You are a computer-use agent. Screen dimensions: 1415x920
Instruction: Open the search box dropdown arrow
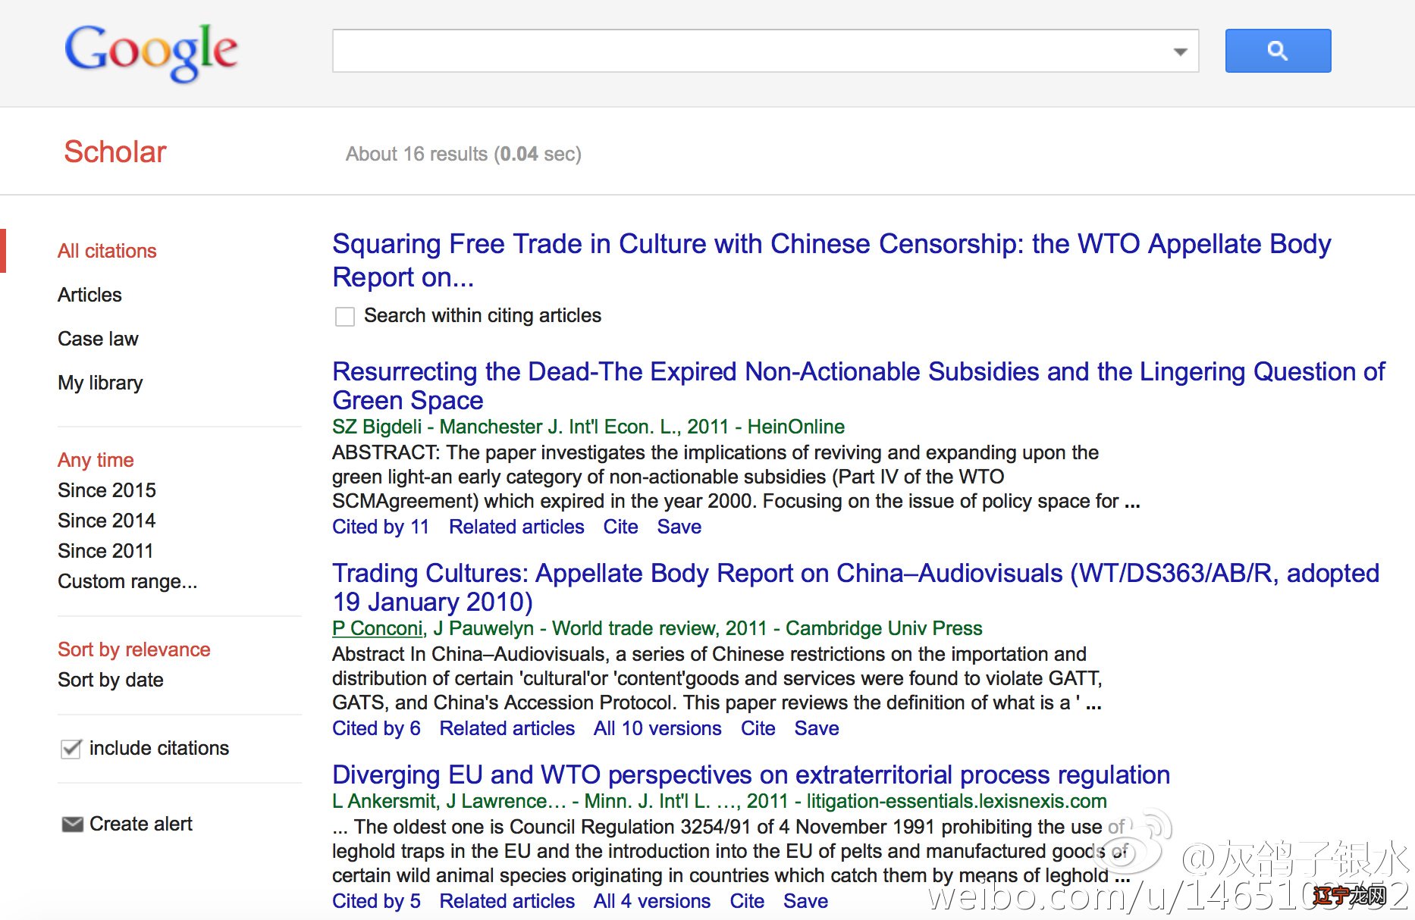[x=1180, y=52]
